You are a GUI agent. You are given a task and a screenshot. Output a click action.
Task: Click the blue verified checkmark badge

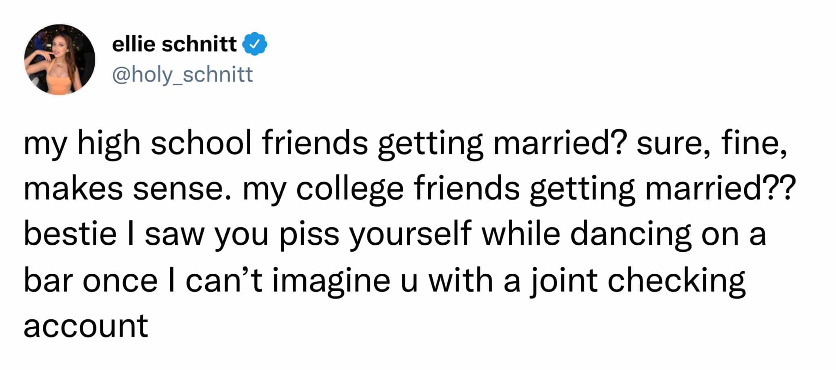255,44
